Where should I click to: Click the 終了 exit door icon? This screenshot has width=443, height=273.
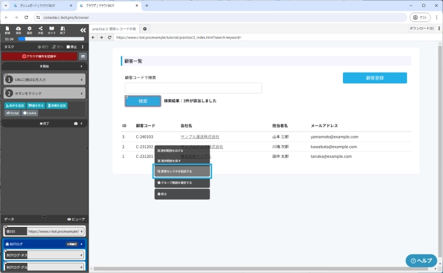tap(62, 30)
